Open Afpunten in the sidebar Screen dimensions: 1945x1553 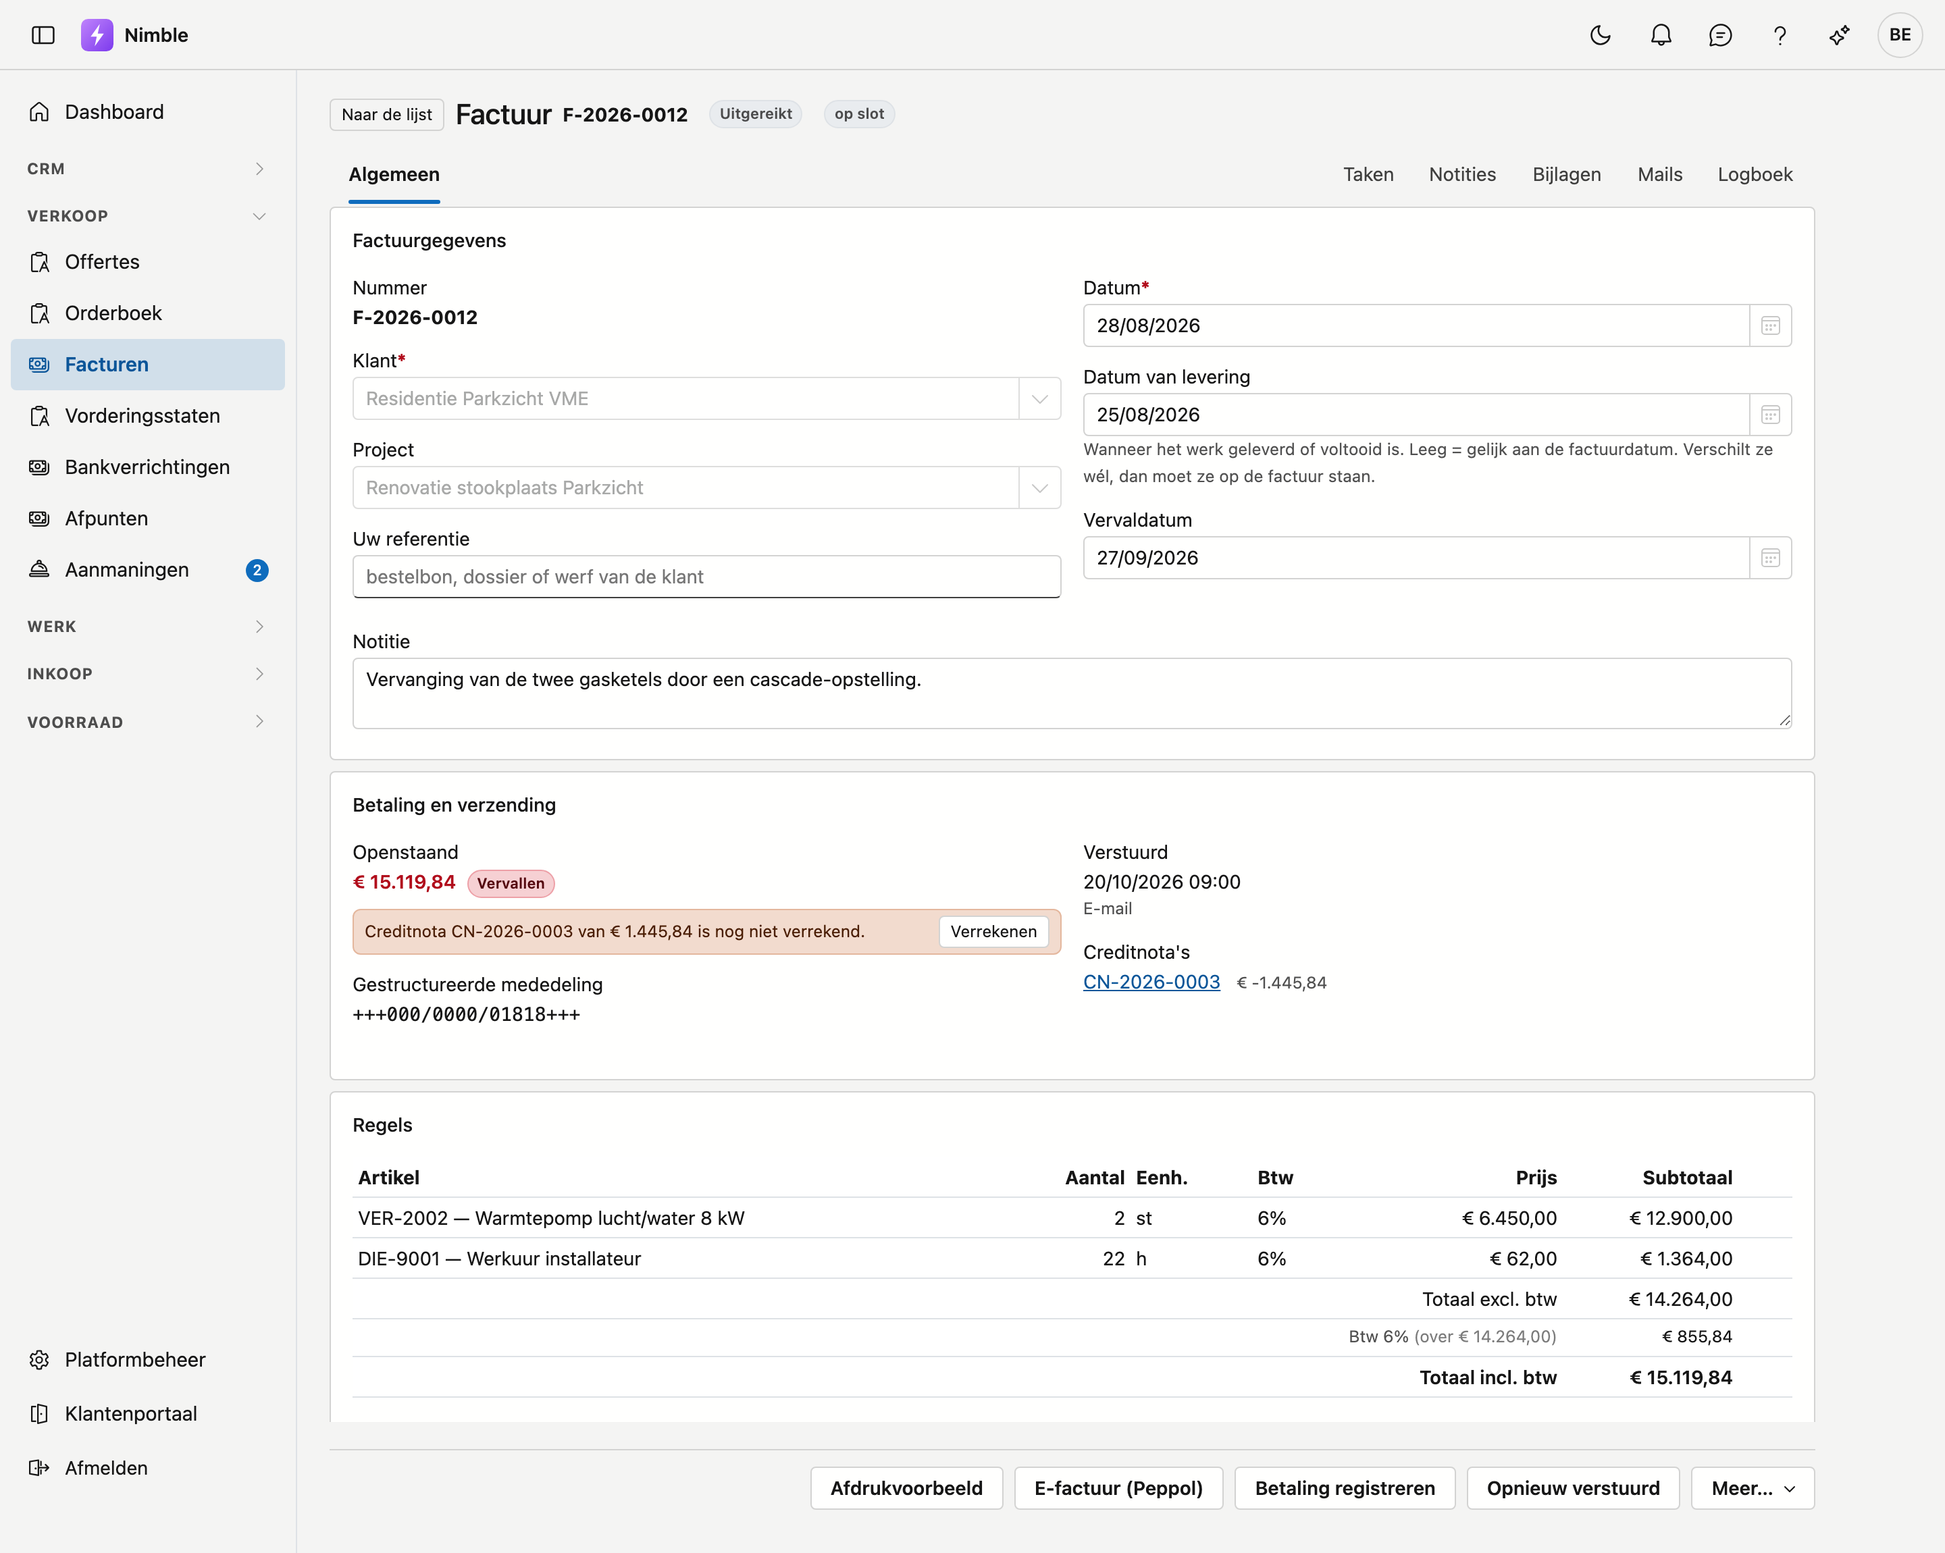148,519
